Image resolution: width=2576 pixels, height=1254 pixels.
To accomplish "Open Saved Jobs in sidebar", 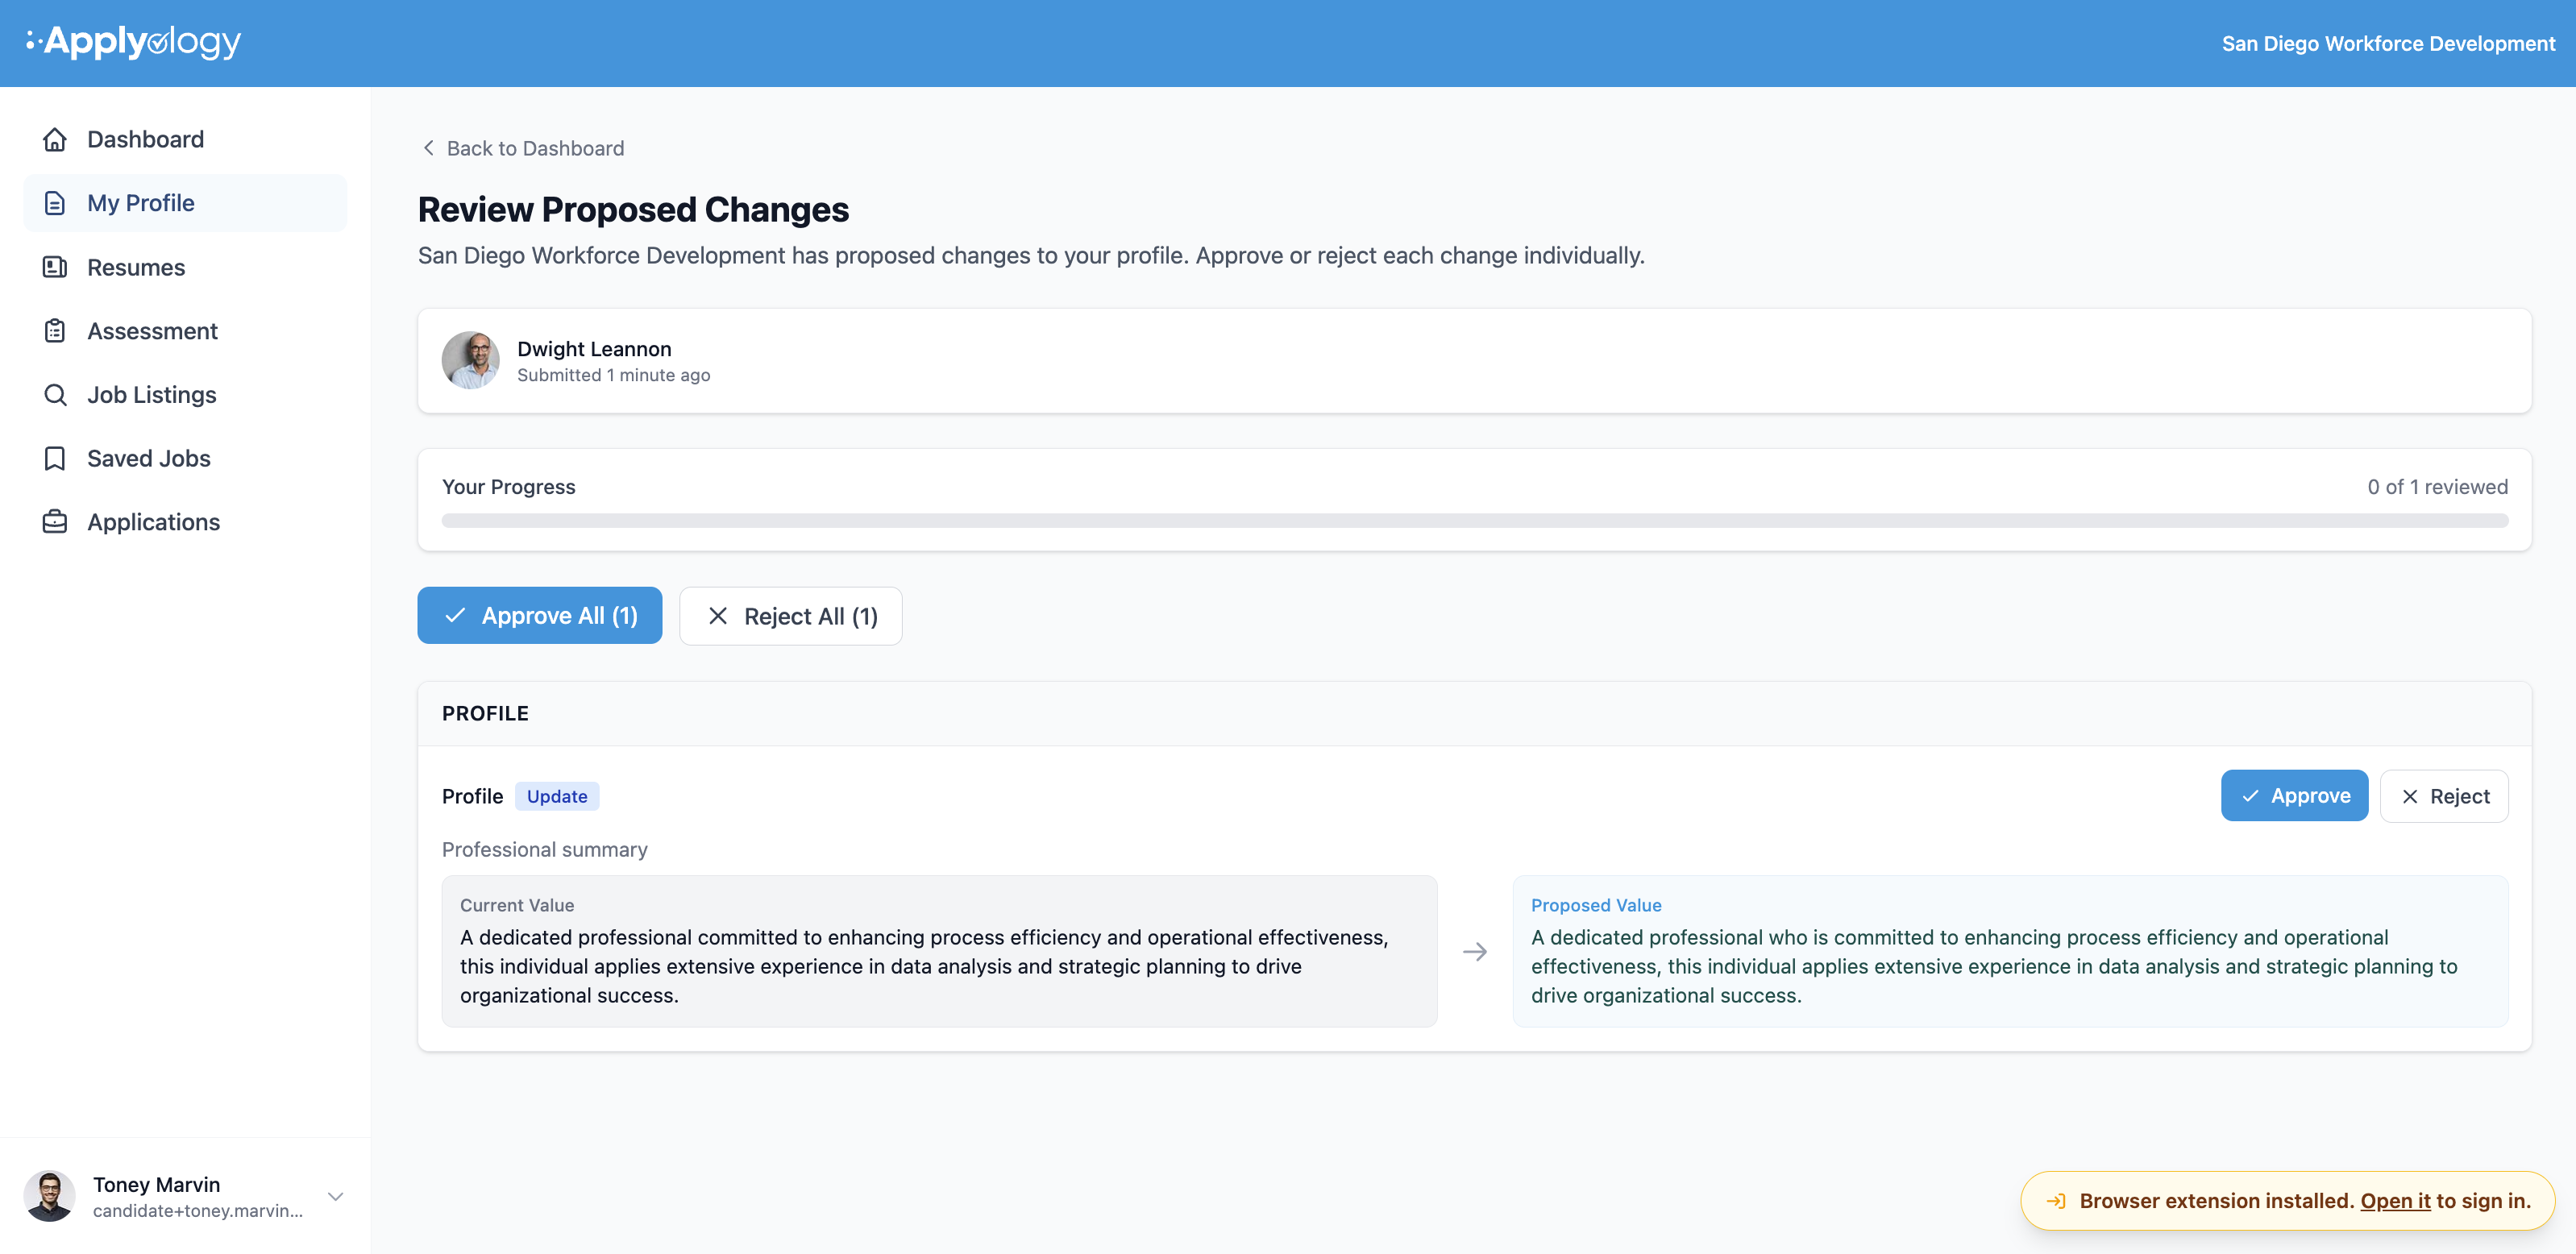I will coord(185,458).
